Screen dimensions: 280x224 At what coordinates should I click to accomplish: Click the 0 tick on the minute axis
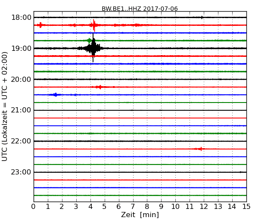(x=34, y=206)
